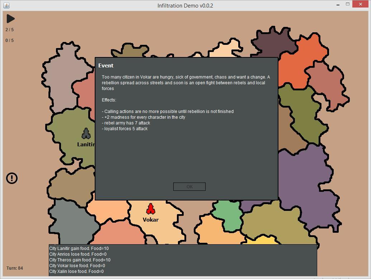
Task: Click the "Turn: 84" indicator
Action: coord(15,268)
